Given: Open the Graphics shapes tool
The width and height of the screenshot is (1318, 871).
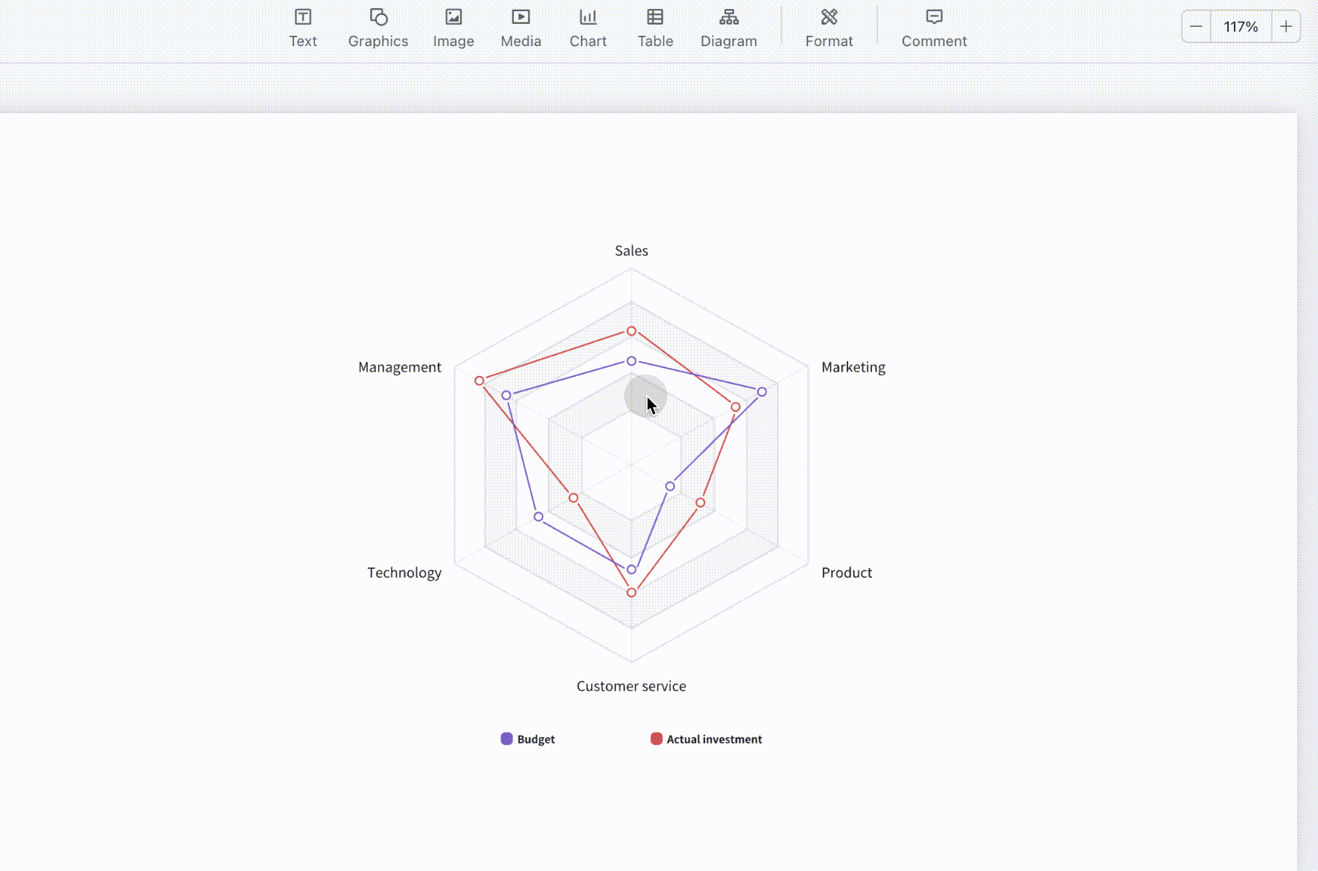Looking at the screenshot, I should click(x=378, y=28).
